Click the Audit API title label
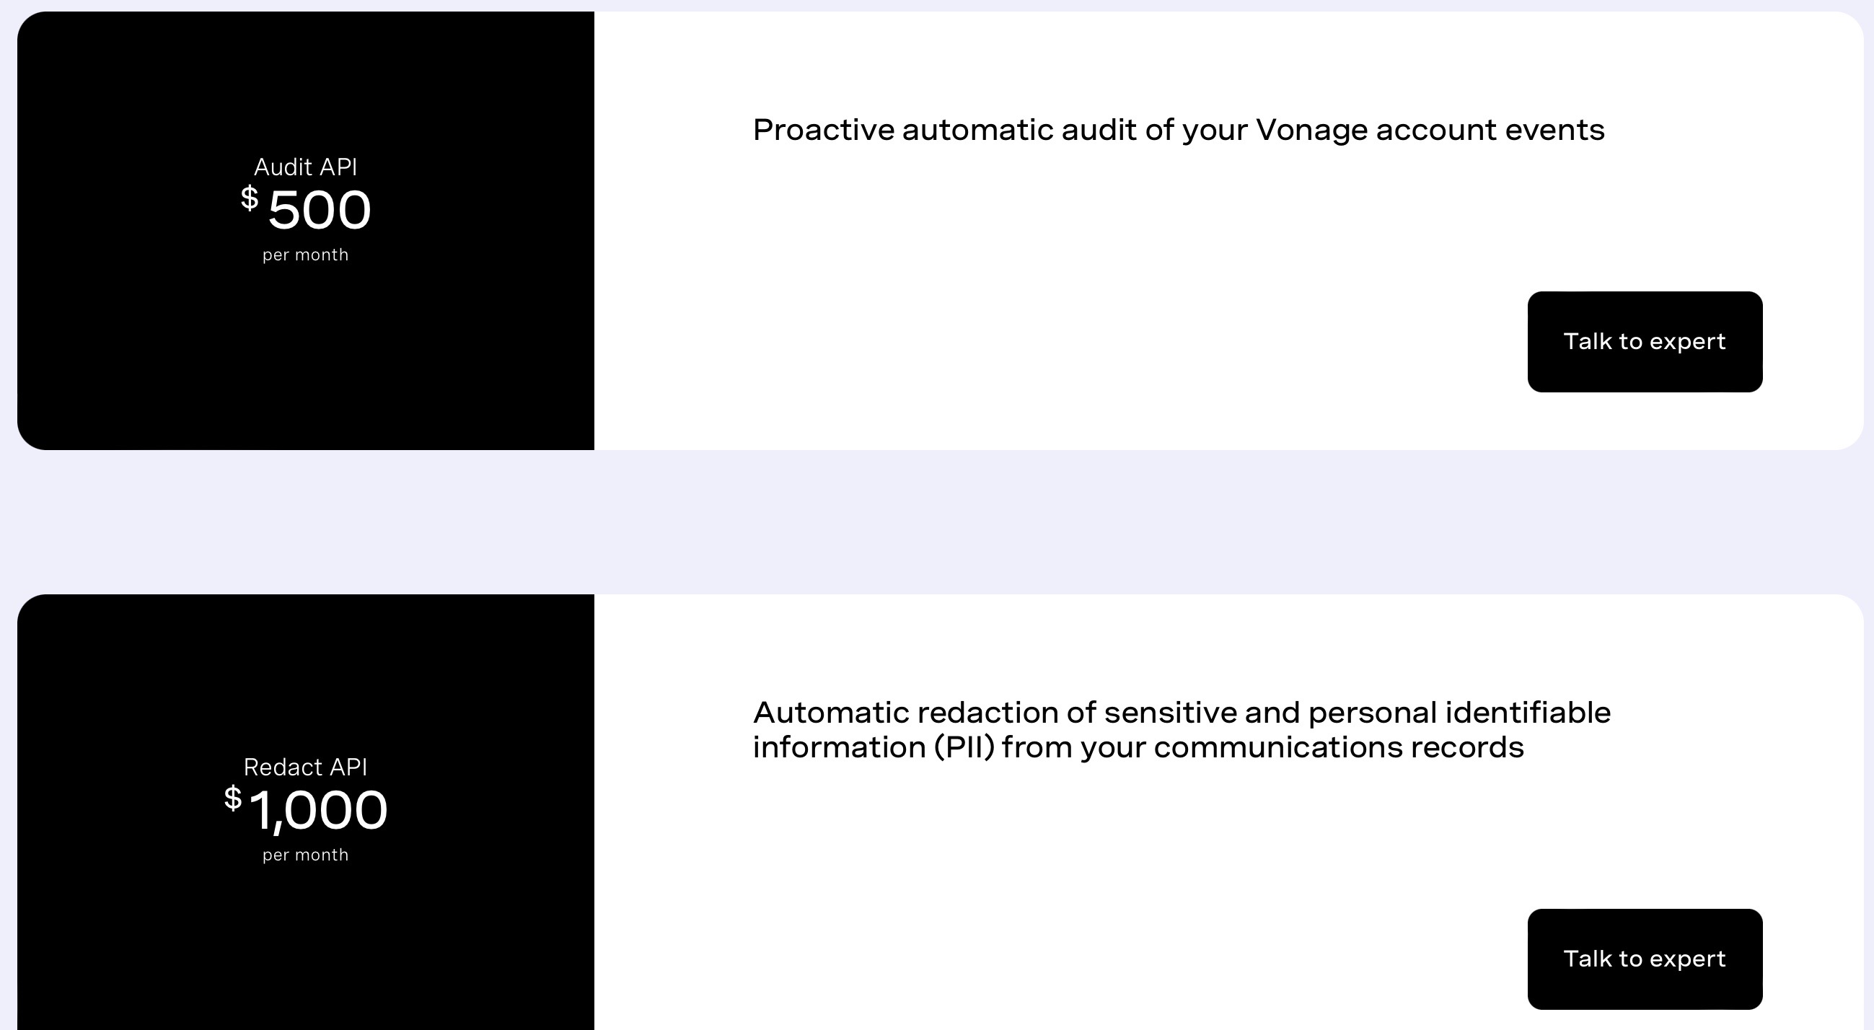The image size is (1874, 1030). point(306,167)
